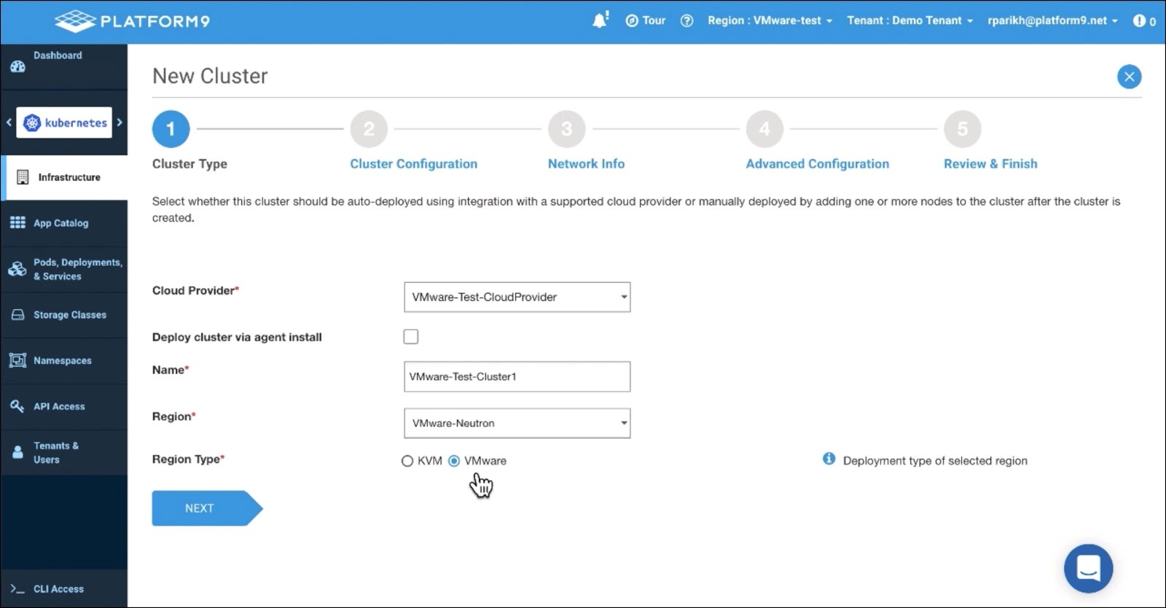Click 'Deployment type of selected region' hint

pos(935,461)
